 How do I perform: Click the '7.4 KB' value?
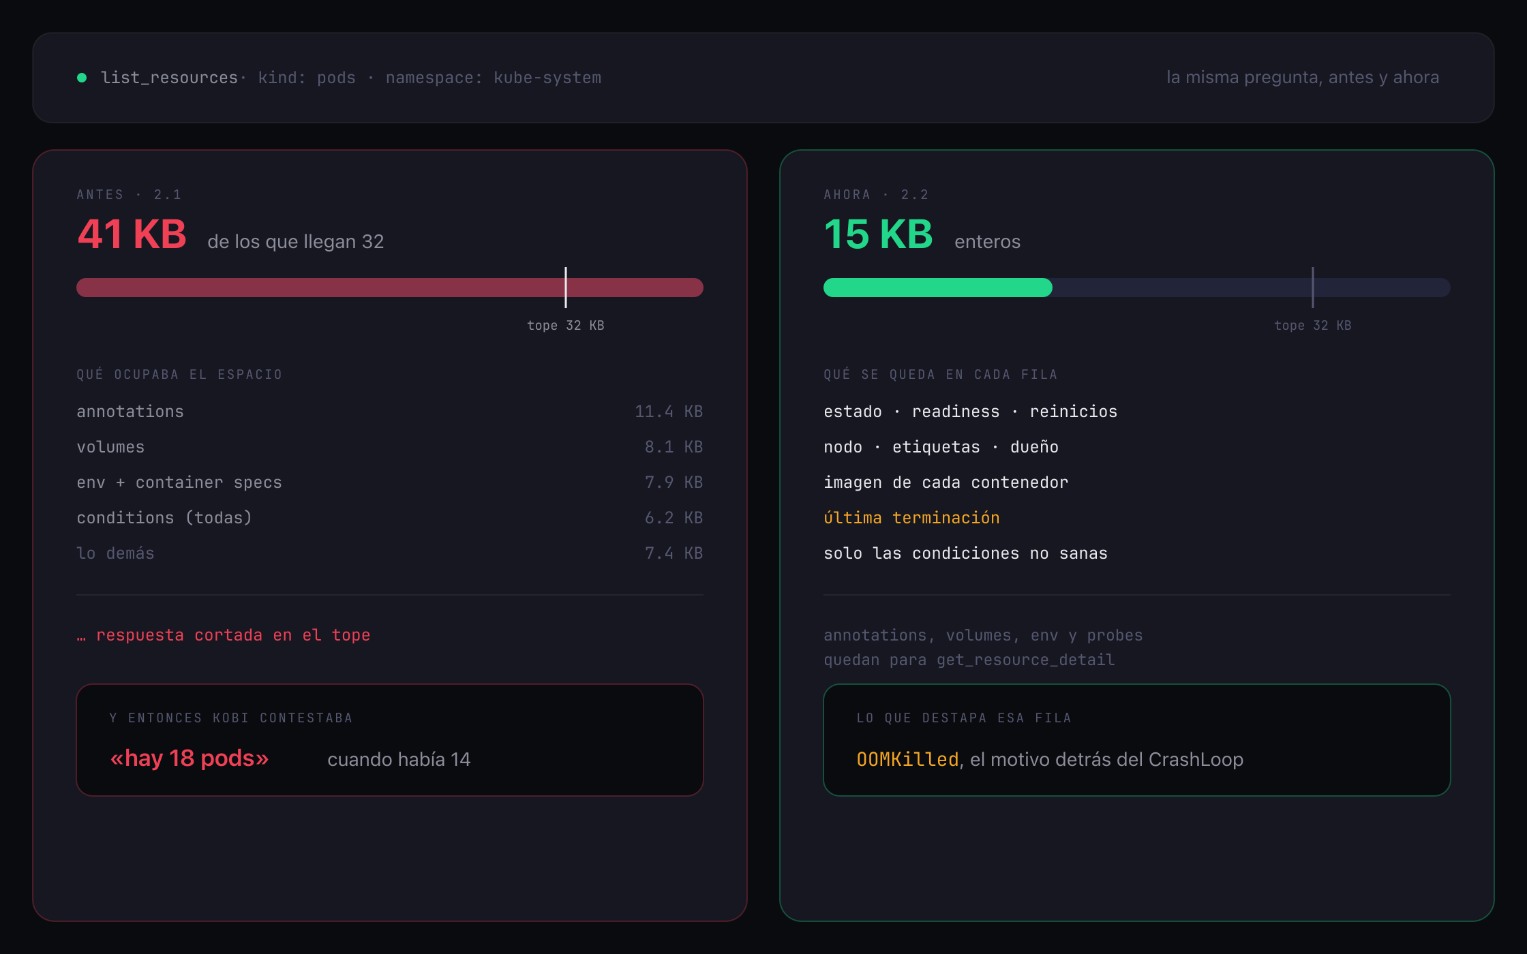click(674, 553)
